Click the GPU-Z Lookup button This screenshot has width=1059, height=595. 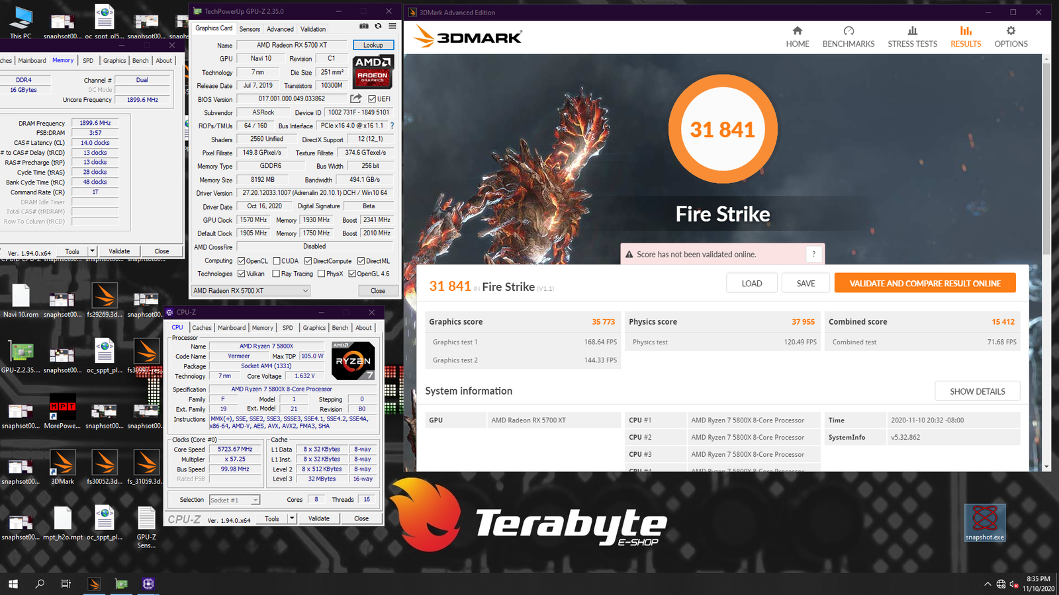coord(373,45)
